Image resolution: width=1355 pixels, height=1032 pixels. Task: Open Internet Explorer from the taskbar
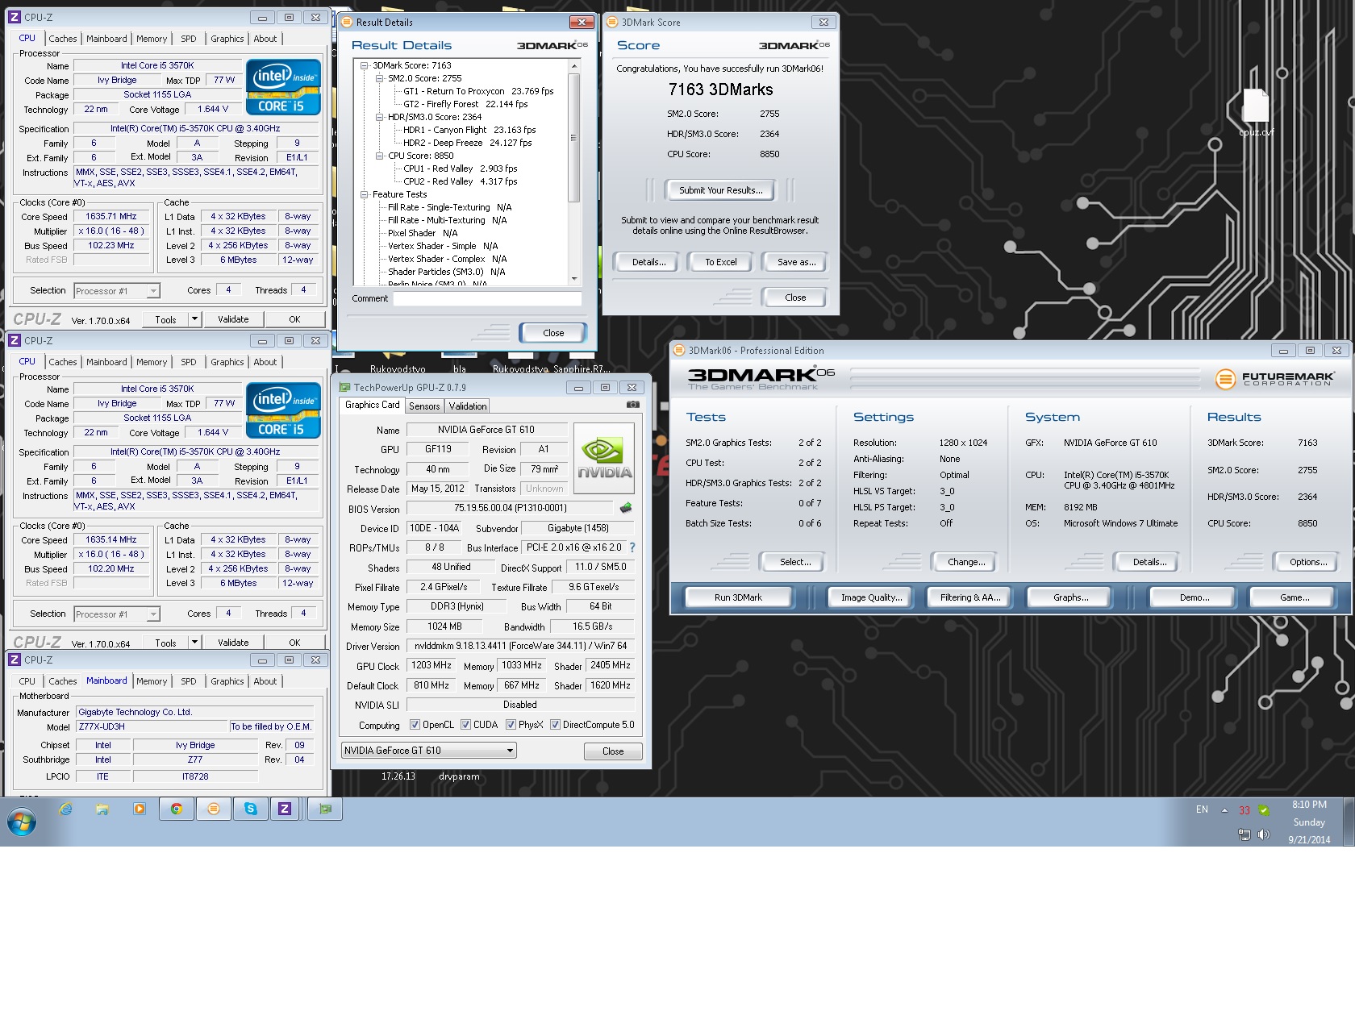(65, 809)
